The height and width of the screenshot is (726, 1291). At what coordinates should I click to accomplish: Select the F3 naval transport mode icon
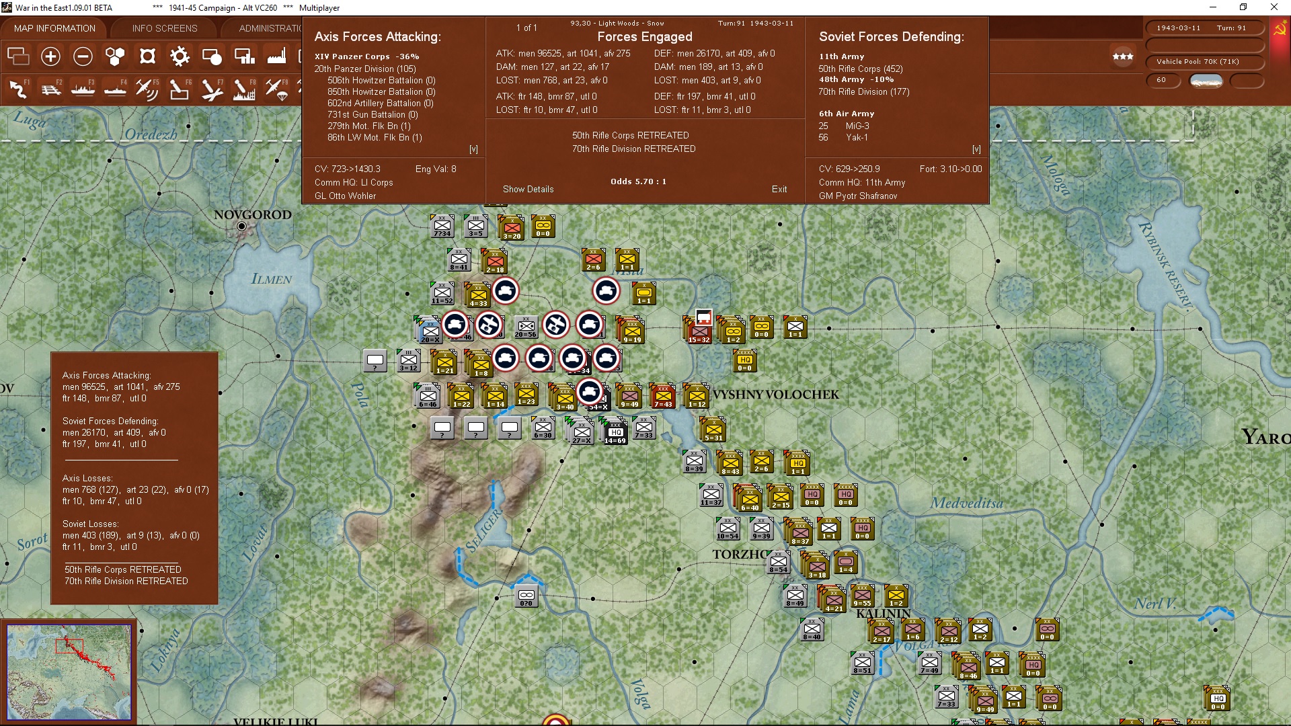[x=83, y=89]
